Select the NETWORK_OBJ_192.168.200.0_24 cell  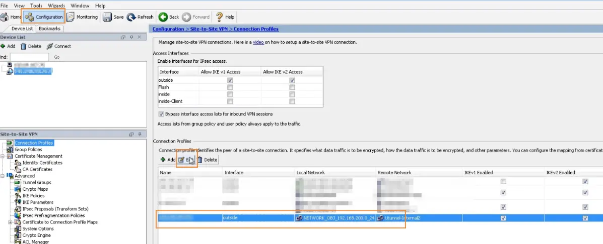(335, 218)
